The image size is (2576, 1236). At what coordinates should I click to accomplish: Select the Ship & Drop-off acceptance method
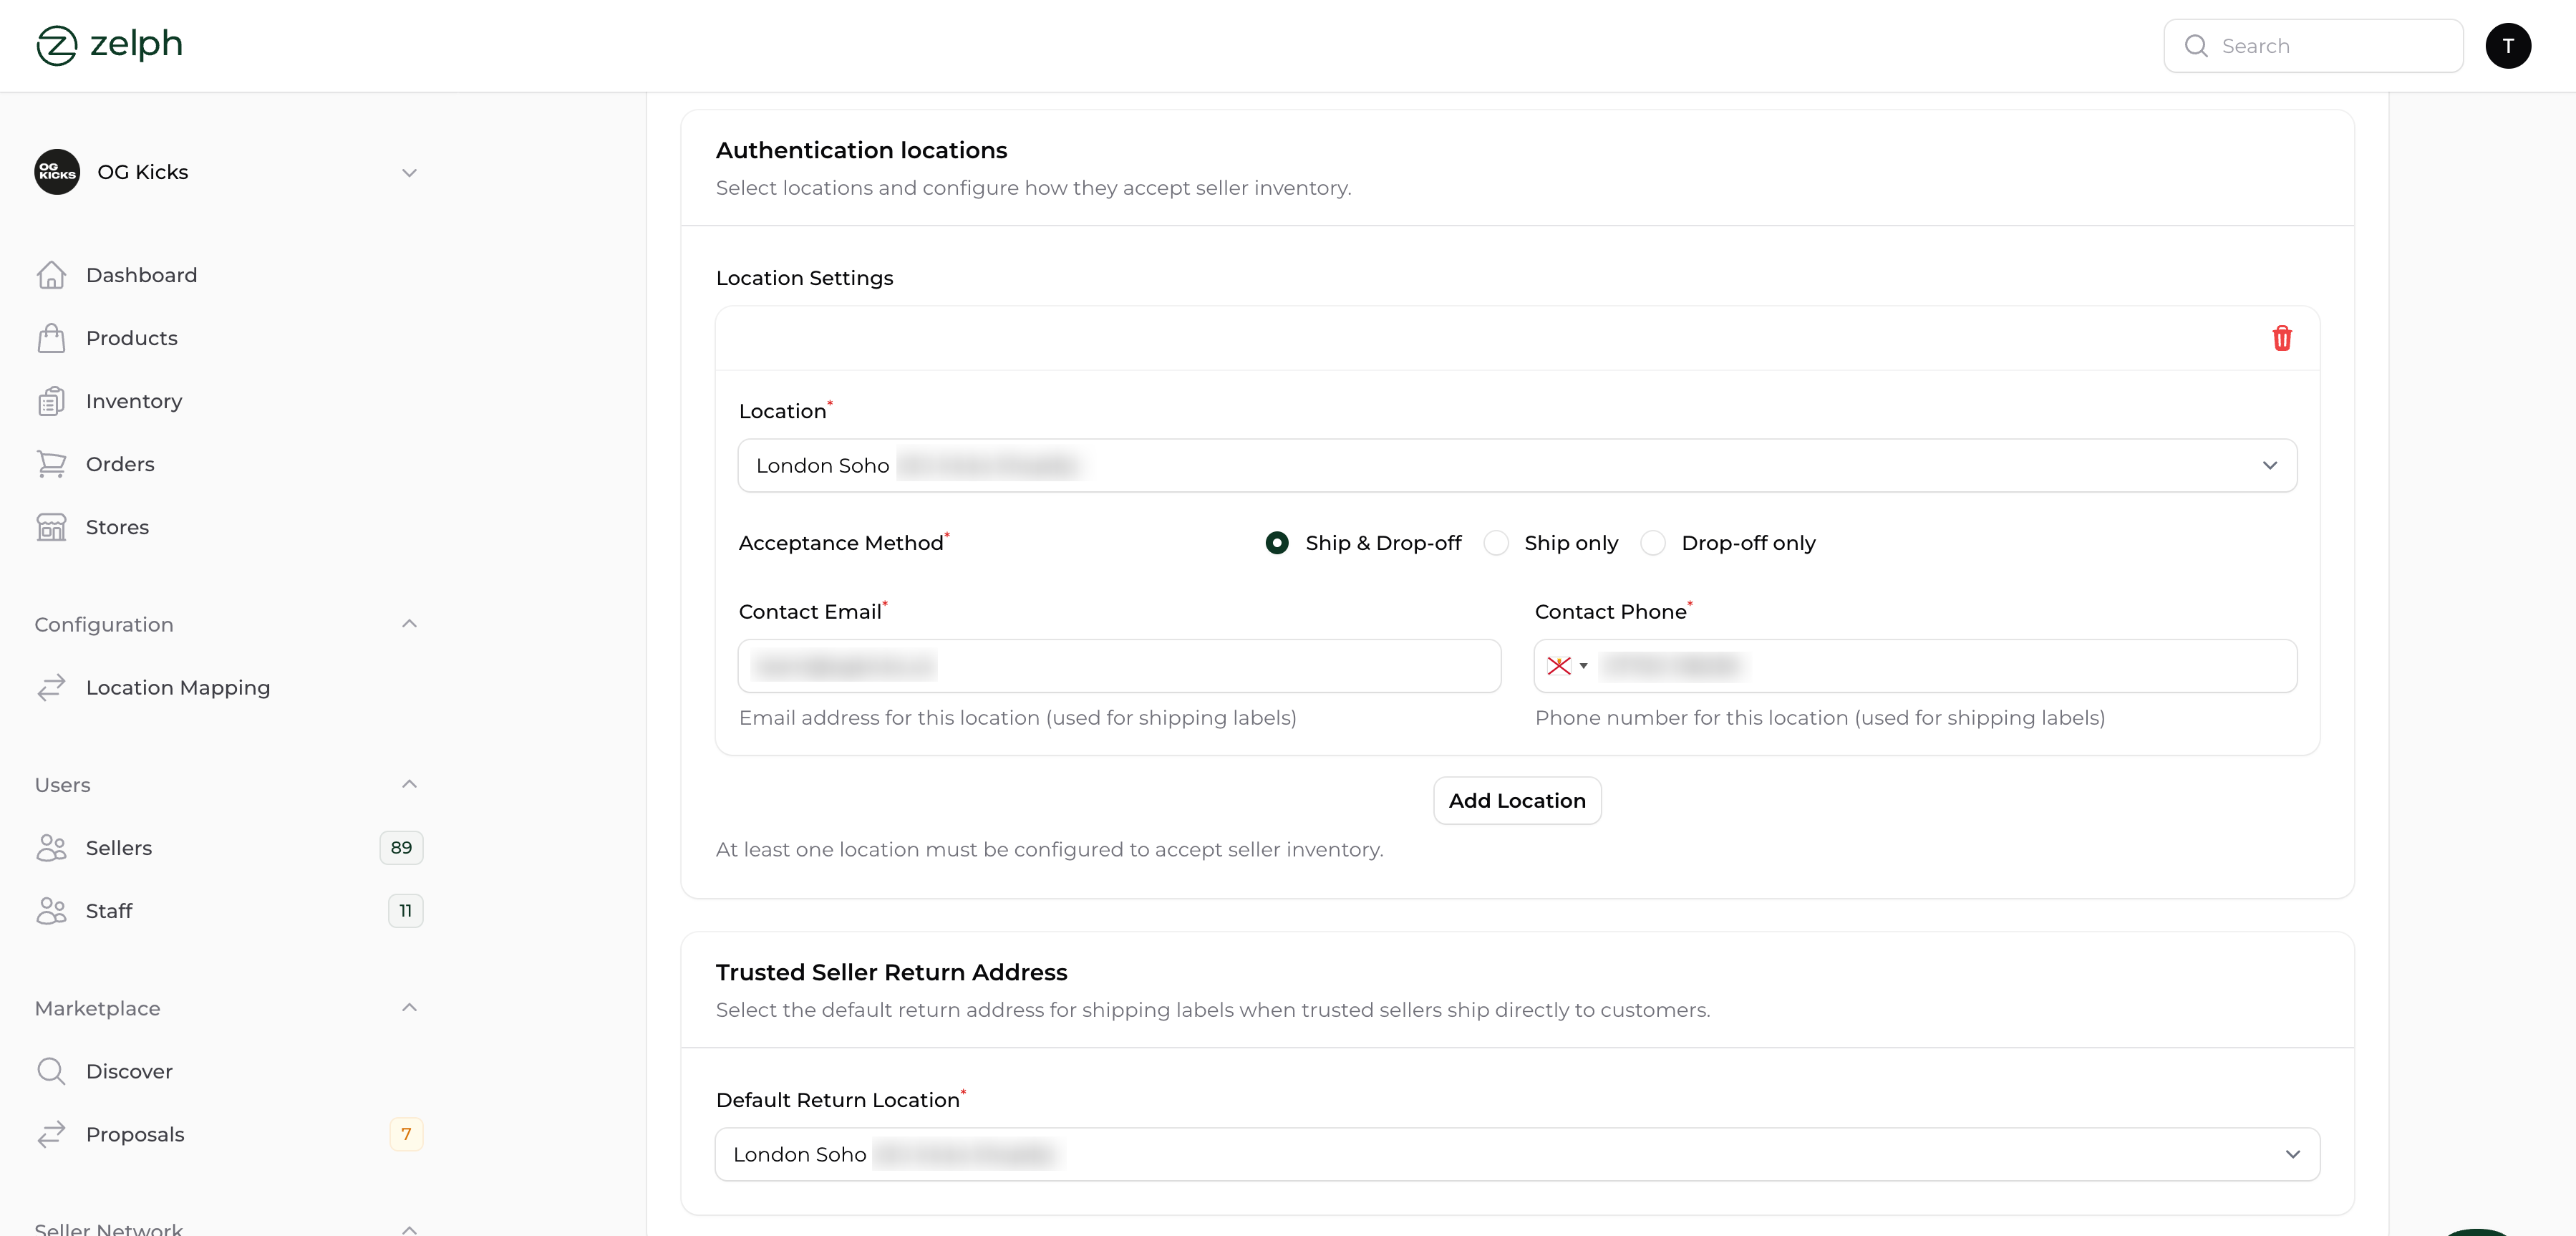[1276, 543]
